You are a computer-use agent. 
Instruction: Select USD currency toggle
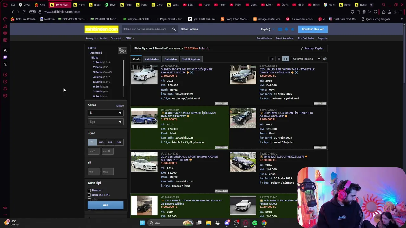point(101,142)
